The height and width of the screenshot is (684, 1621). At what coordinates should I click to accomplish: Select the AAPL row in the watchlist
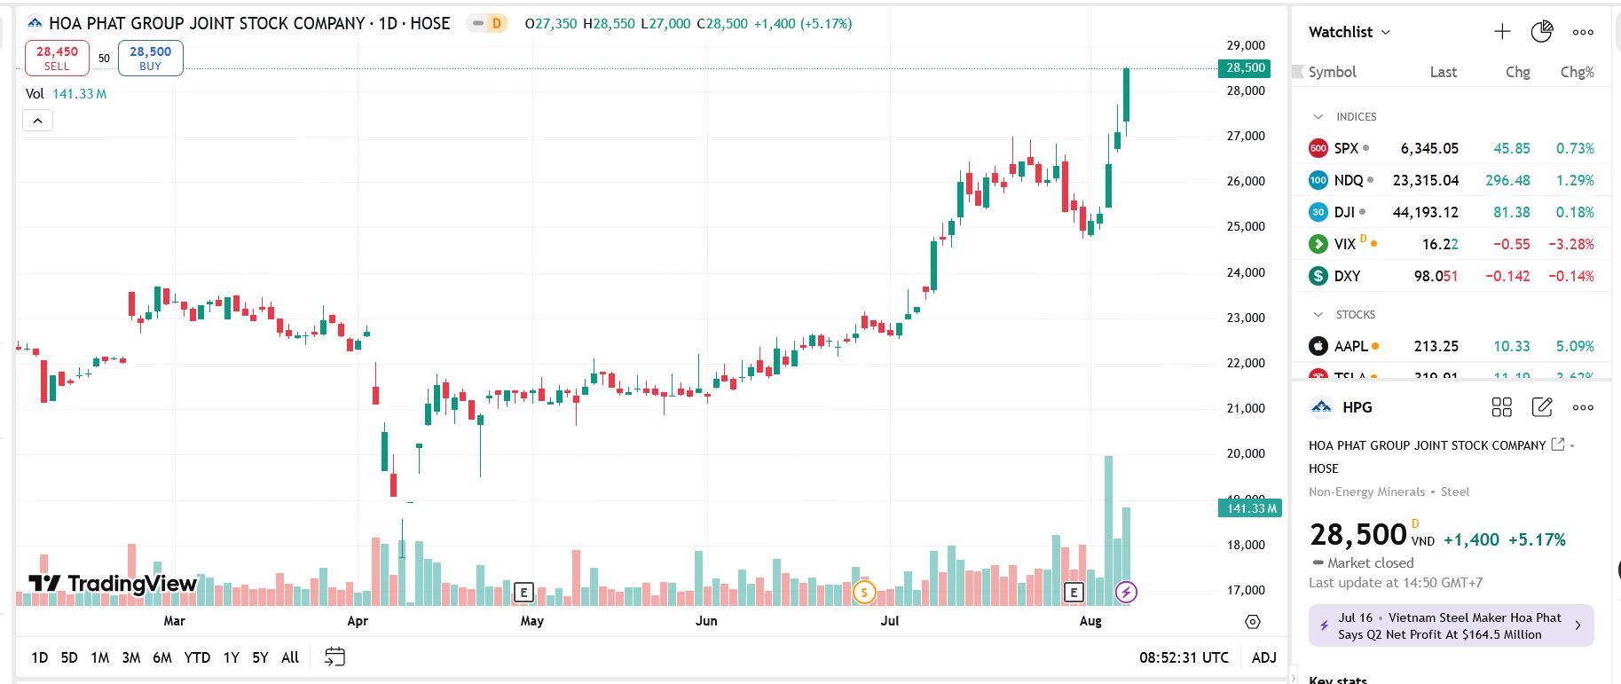coord(1452,346)
